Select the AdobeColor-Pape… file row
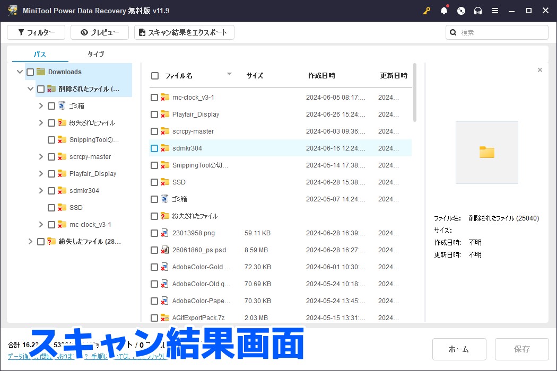557x371 pixels. pos(281,301)
